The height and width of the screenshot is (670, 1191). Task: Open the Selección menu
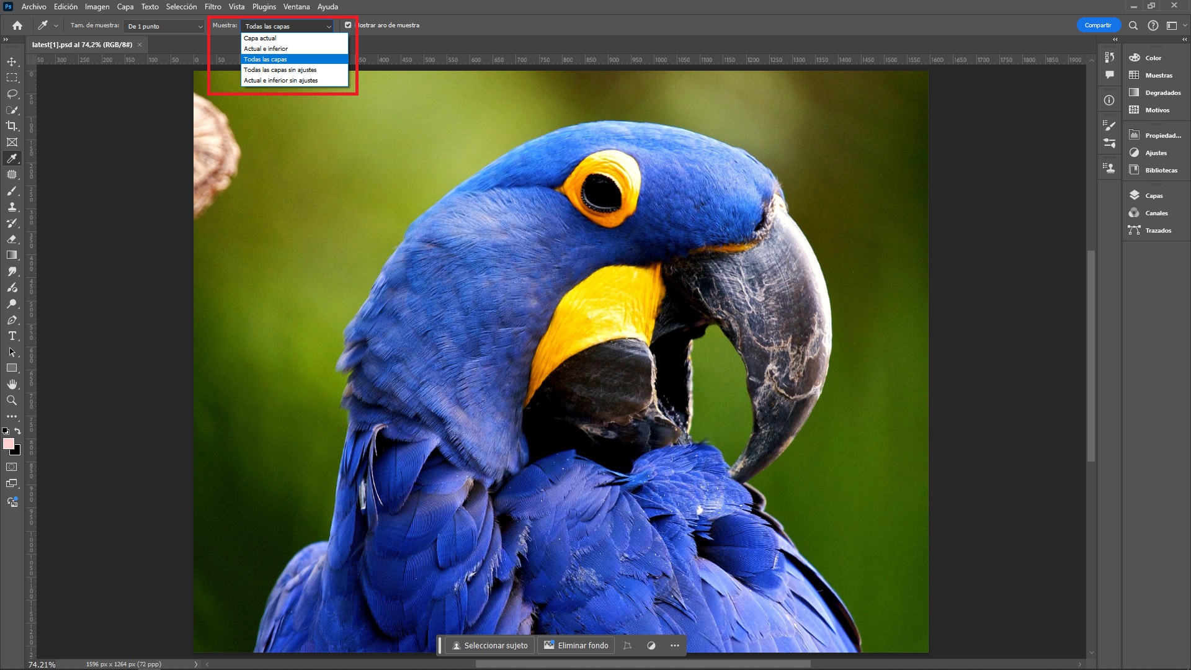point(181,7)
